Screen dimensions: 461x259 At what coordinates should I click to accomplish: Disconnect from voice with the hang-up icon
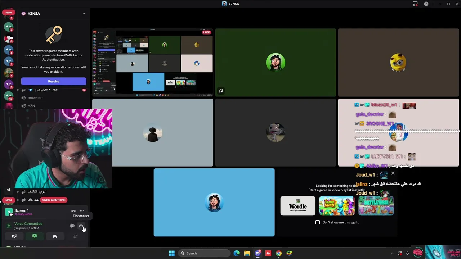tap(81, 226)
